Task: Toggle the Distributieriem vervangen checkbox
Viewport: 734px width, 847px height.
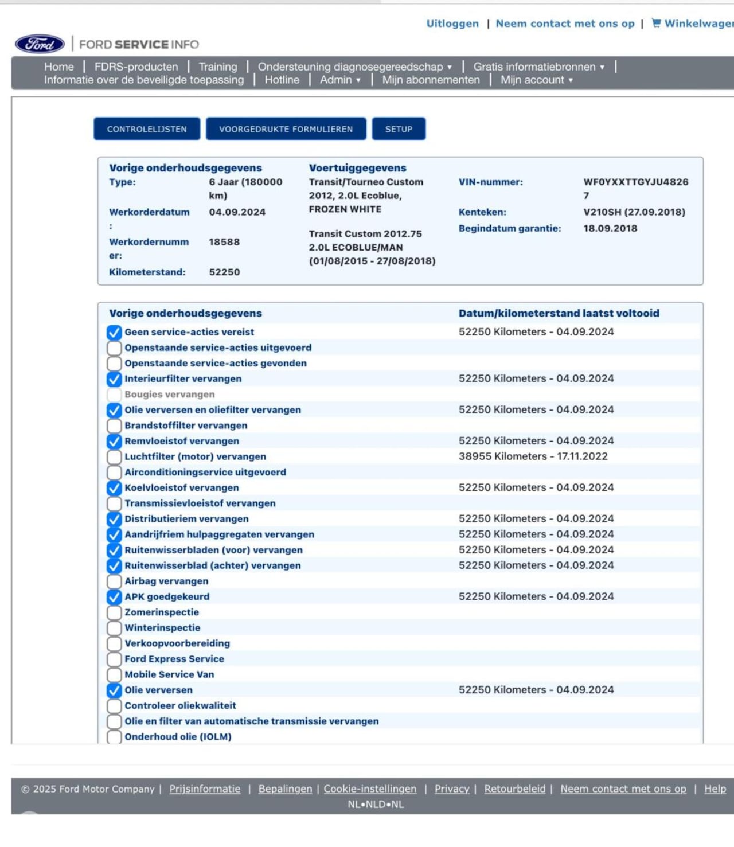Action: (x=114, y=519)
